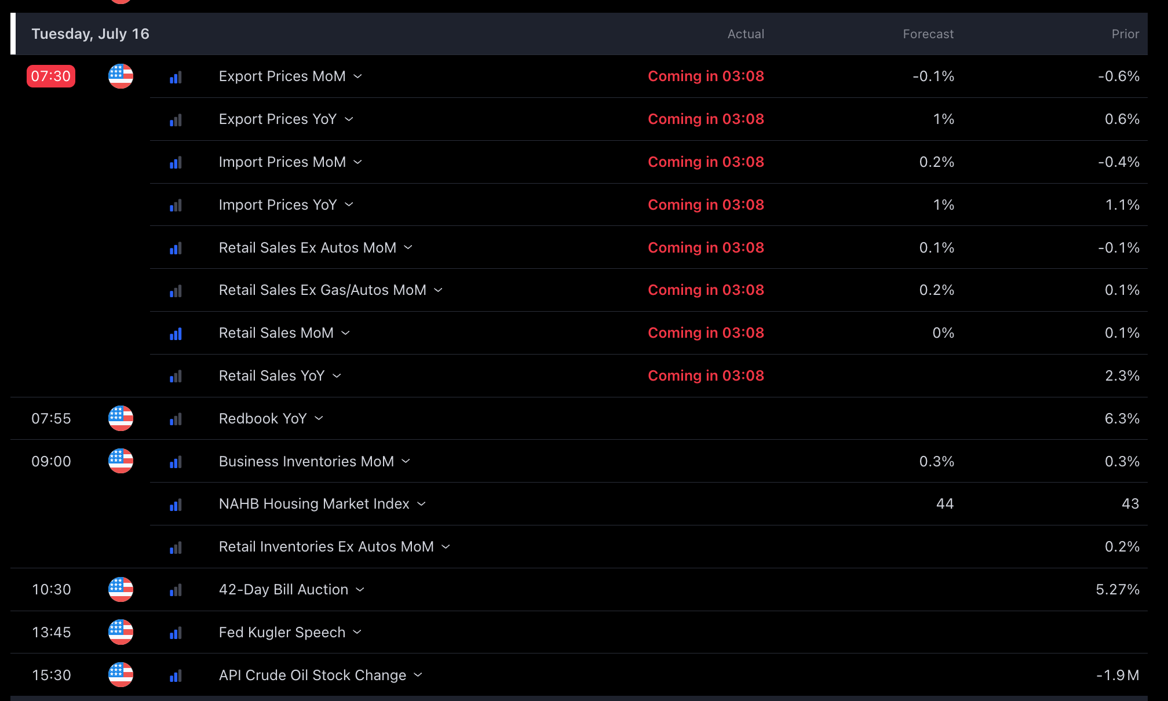Click the Forecast column header
Viewport: 1168px width, 701px height.
928,34
